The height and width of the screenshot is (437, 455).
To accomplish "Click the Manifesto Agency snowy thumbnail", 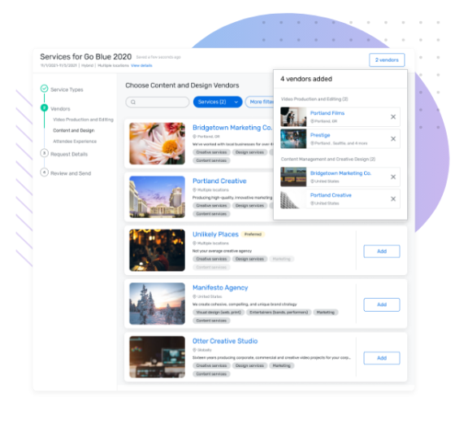I will click(x=157, y=304).
